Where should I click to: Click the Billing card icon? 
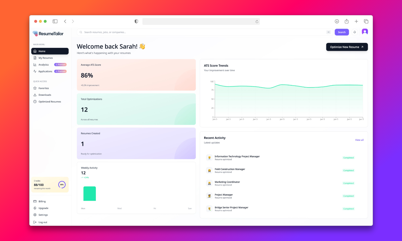point(35,201)
